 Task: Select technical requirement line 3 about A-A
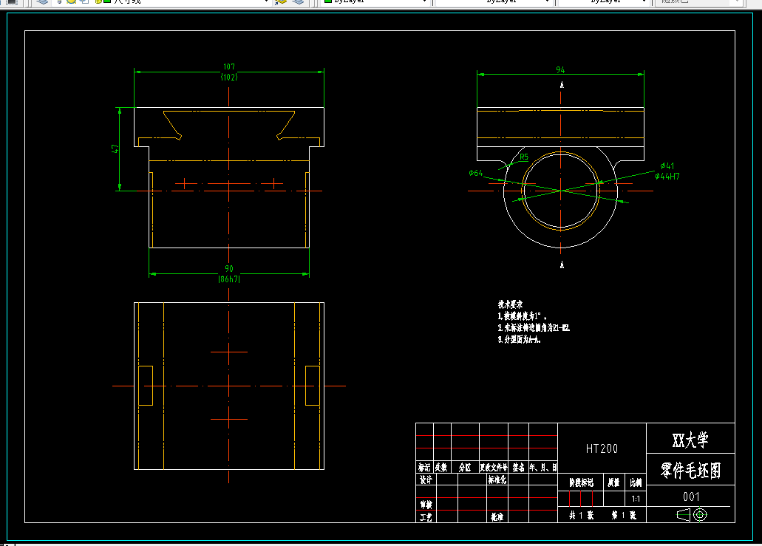[x=519, y=340]
